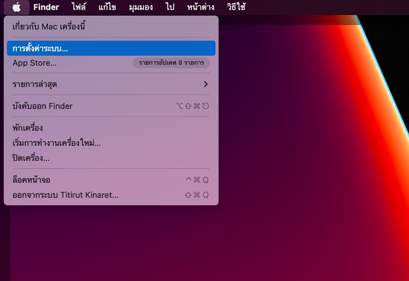
Task: Select เกี่ยวกับ Mac เครื่องนี้
Action: [49, 27]
